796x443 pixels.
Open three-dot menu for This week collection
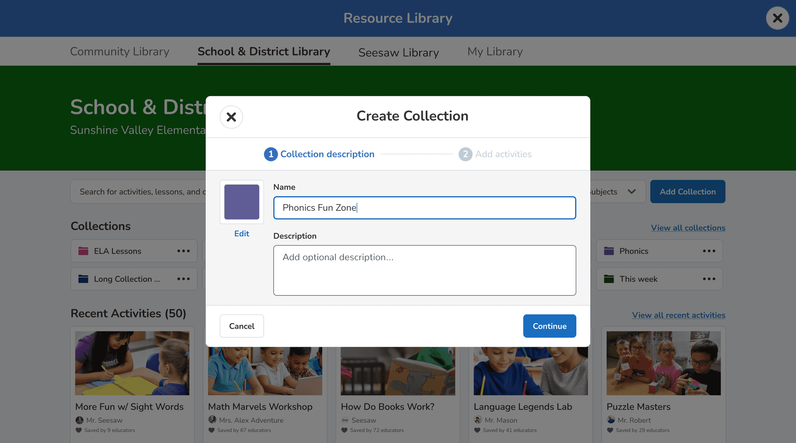709,279
